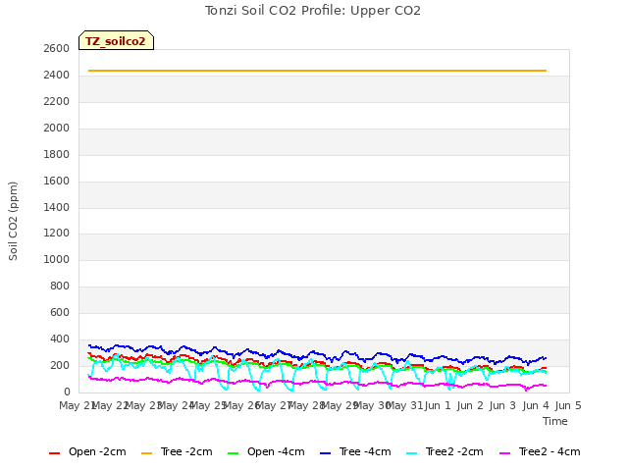Image resolution: width=628 pixels, height=471 pixels.
Task: Click the Jun 5 x-axis tick label
Action: [568, 405]
